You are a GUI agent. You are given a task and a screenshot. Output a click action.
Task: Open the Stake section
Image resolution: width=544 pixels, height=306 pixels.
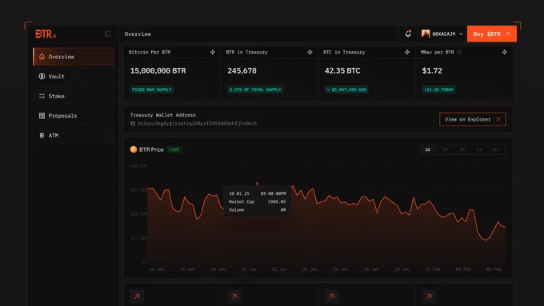[x=74, y=96]
